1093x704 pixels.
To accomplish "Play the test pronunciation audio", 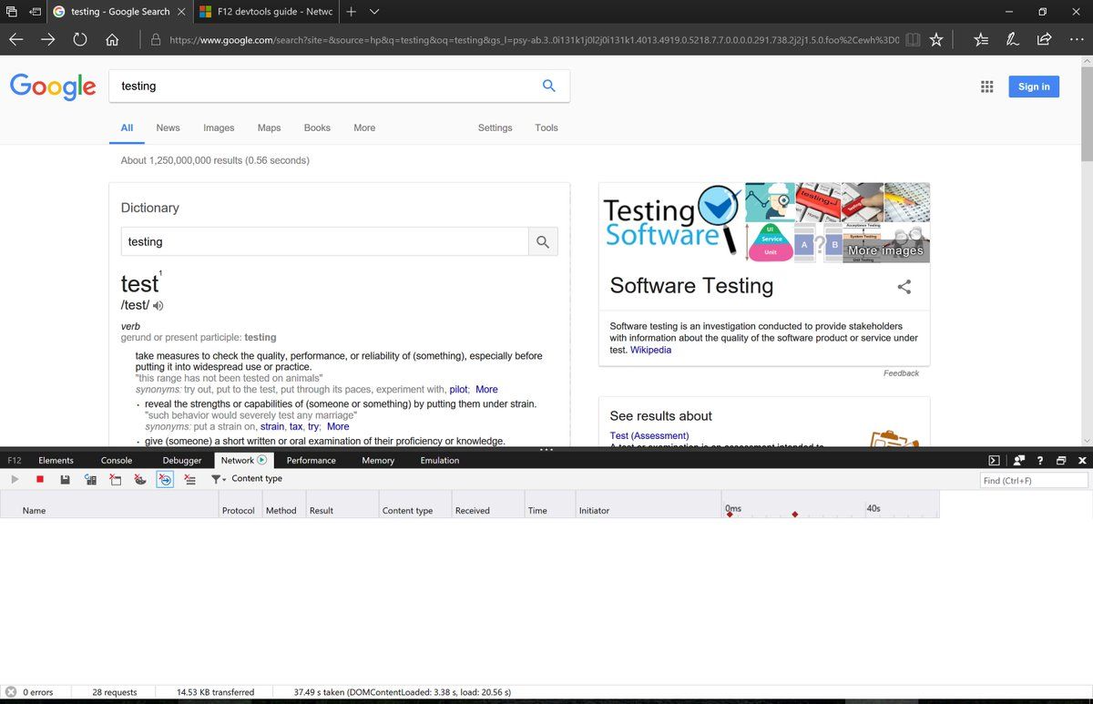I will 158,306.
